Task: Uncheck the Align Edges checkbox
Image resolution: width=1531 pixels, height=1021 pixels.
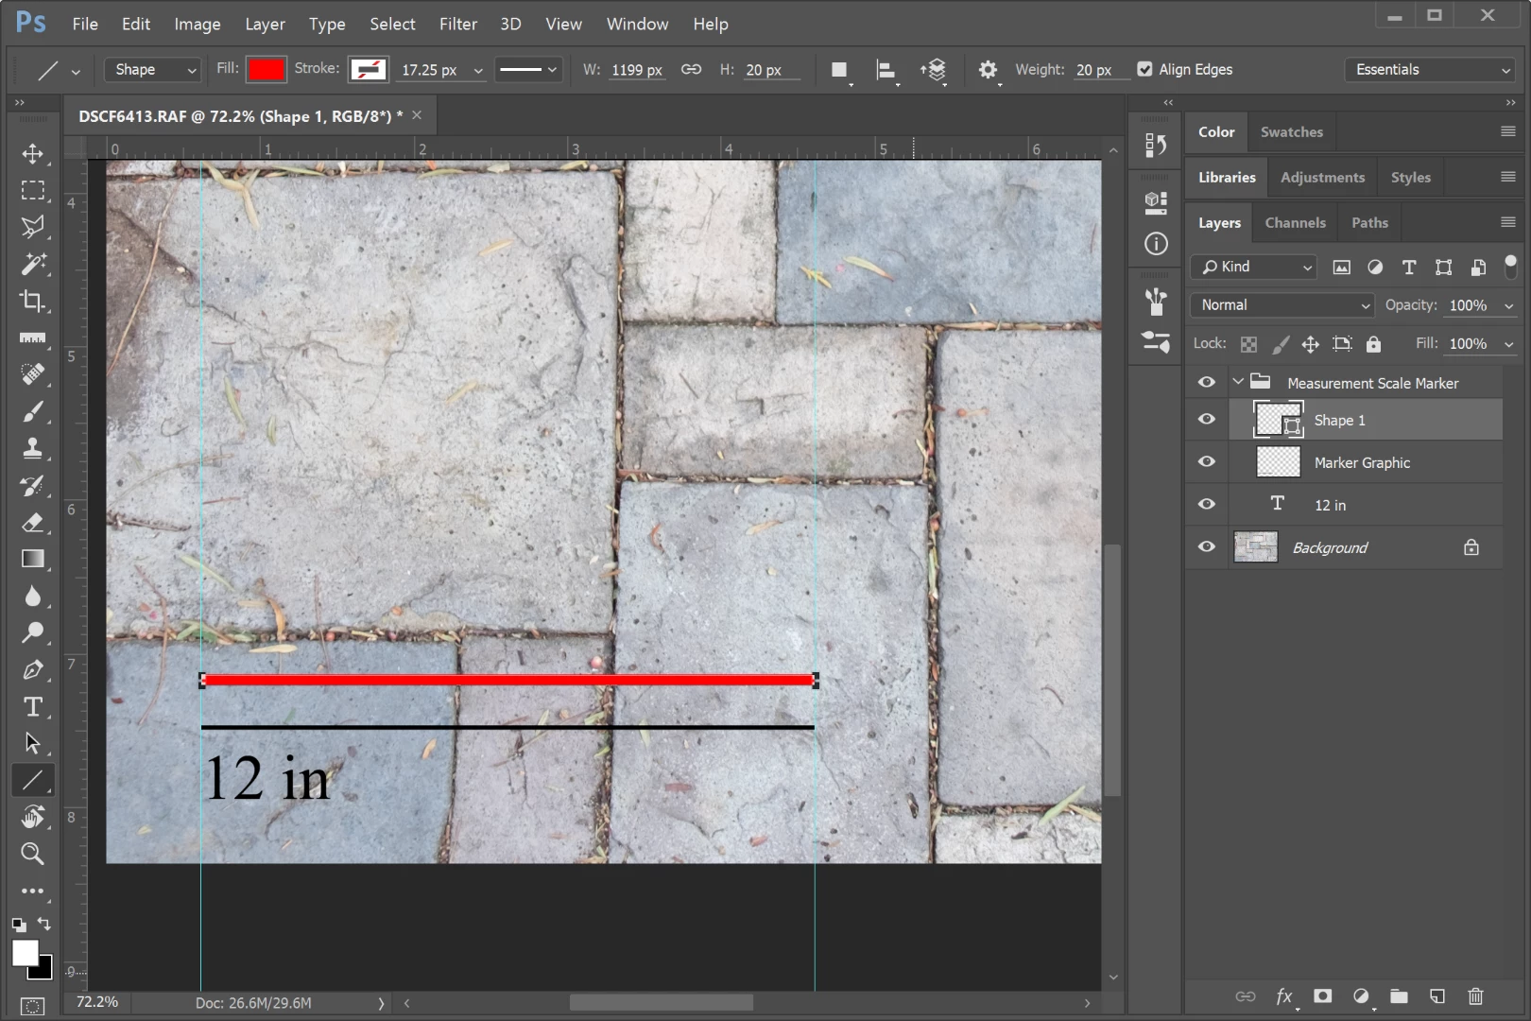Action: pyautogui.click(x=1144, y=69)
